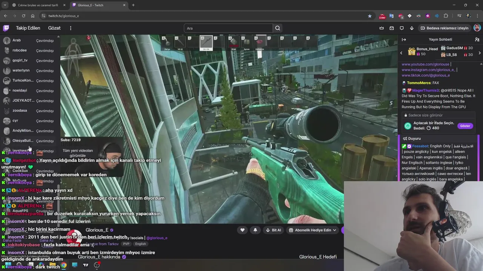Image resolution: width=483 pixels, height=271 pixels.
Task: Click the Twitch user avatar
Action: [x=477, y=28]
